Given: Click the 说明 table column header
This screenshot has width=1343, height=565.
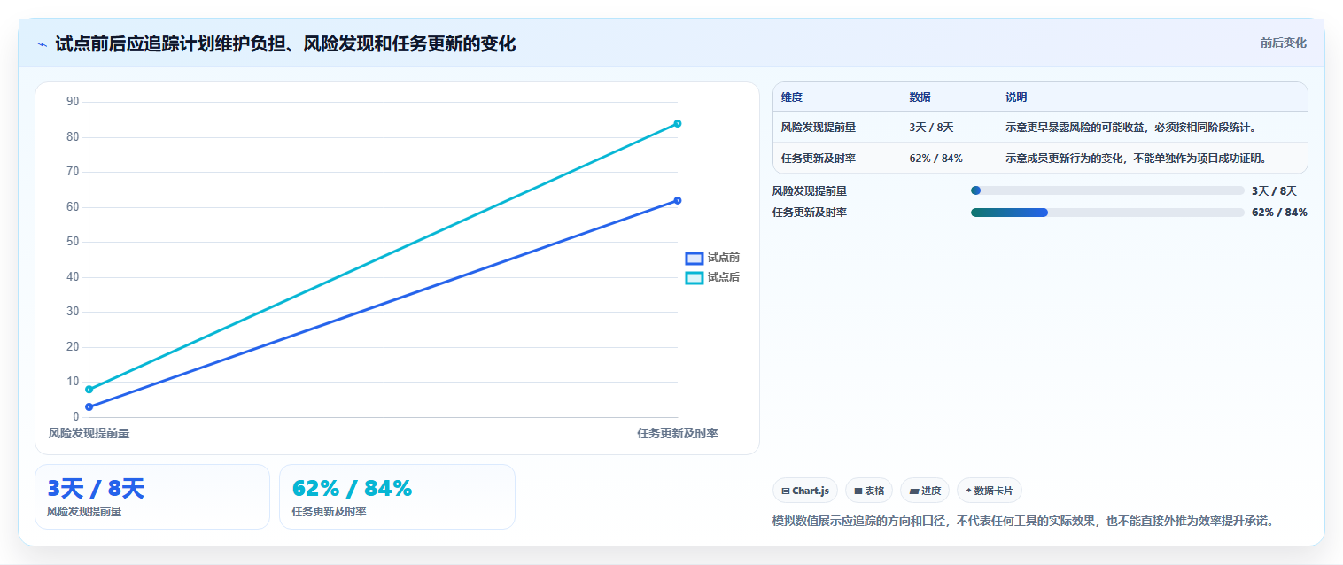Looking at the screenshot, I should 1016,97.
